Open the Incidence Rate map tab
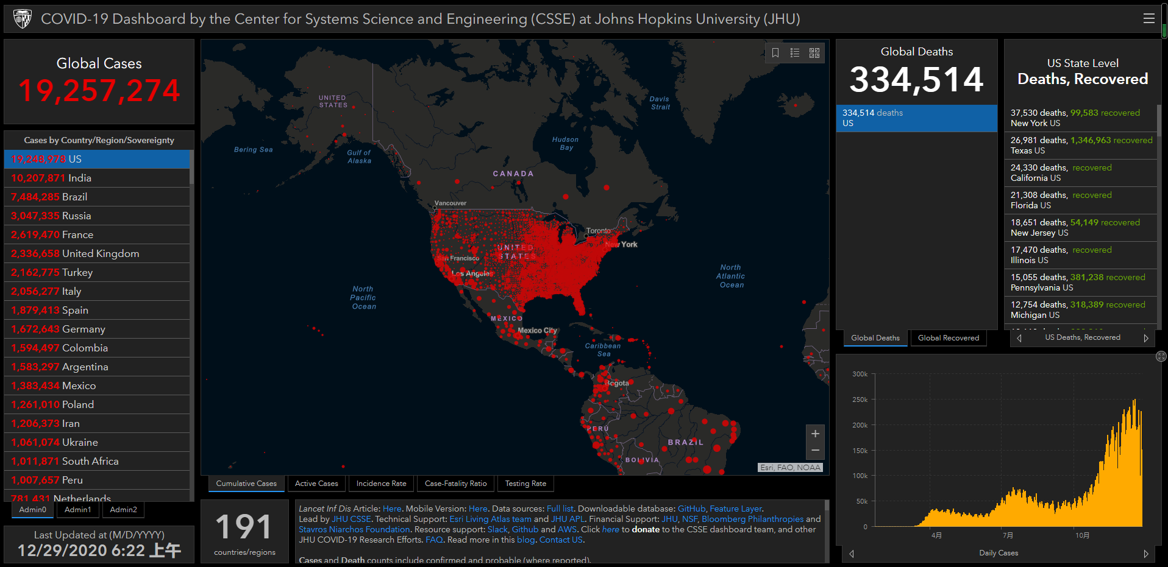 pyautogui.click(x=382, y=484)
